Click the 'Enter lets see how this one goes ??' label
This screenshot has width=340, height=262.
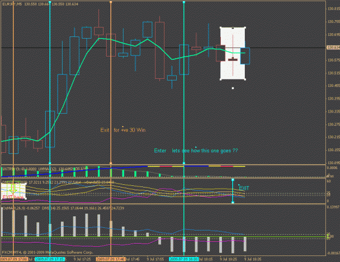[196, 151]
